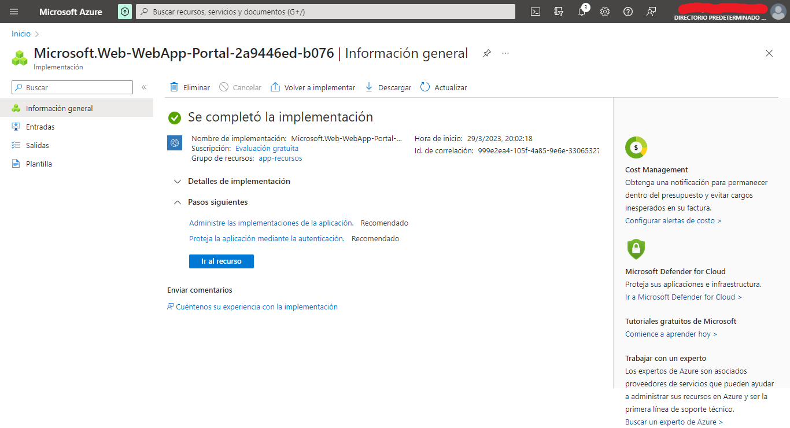Click Volver a implementar

(313, 87)
